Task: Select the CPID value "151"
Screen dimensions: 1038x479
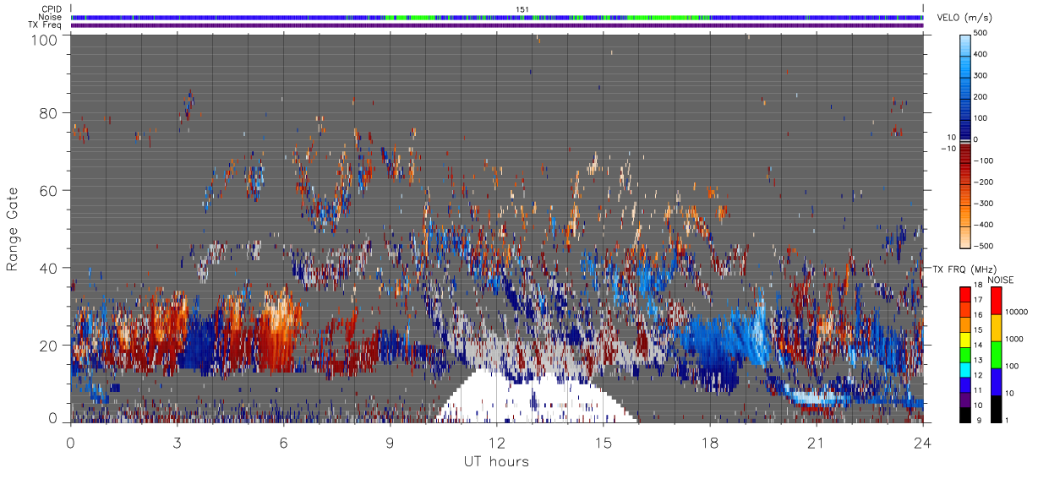Action: [522, 9]
